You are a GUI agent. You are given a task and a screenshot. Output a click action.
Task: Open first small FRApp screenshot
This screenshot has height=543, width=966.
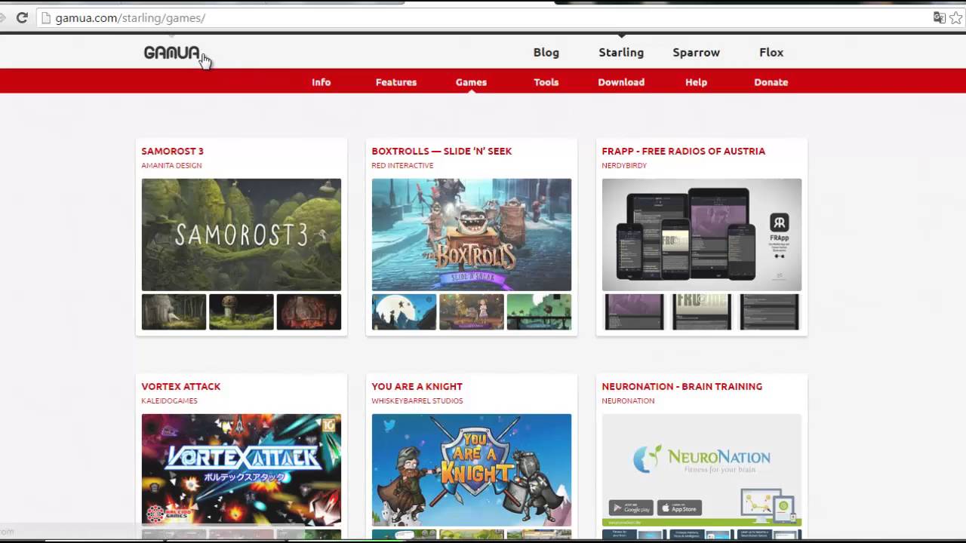tap(634, 312)
